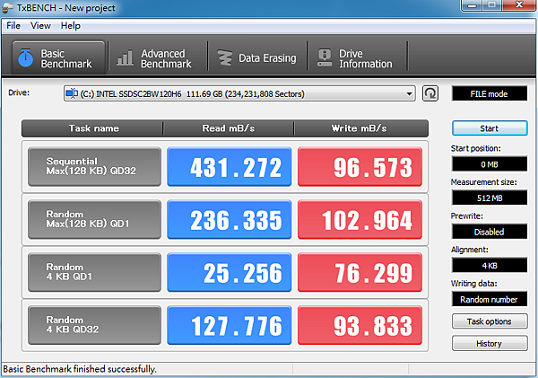The width and height of the screenshot is (538, 378).
Task: Change the Prewrite Disabled field
Action: coord(490,232)
